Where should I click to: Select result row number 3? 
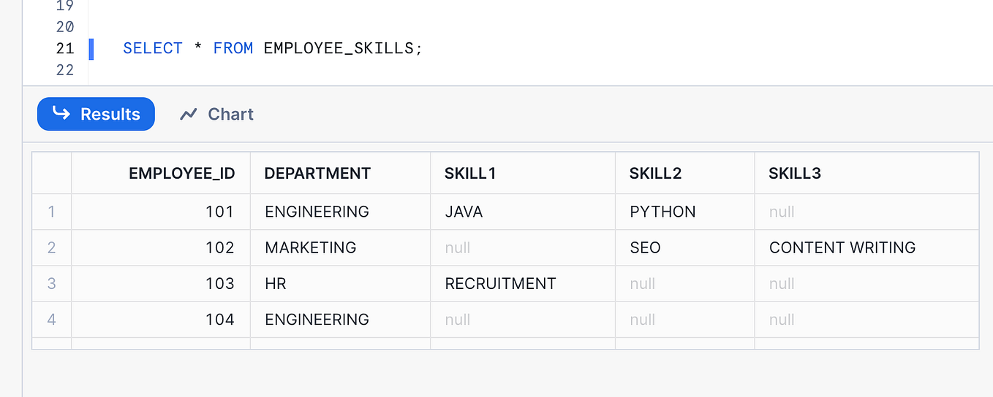[x=51, y=283]
